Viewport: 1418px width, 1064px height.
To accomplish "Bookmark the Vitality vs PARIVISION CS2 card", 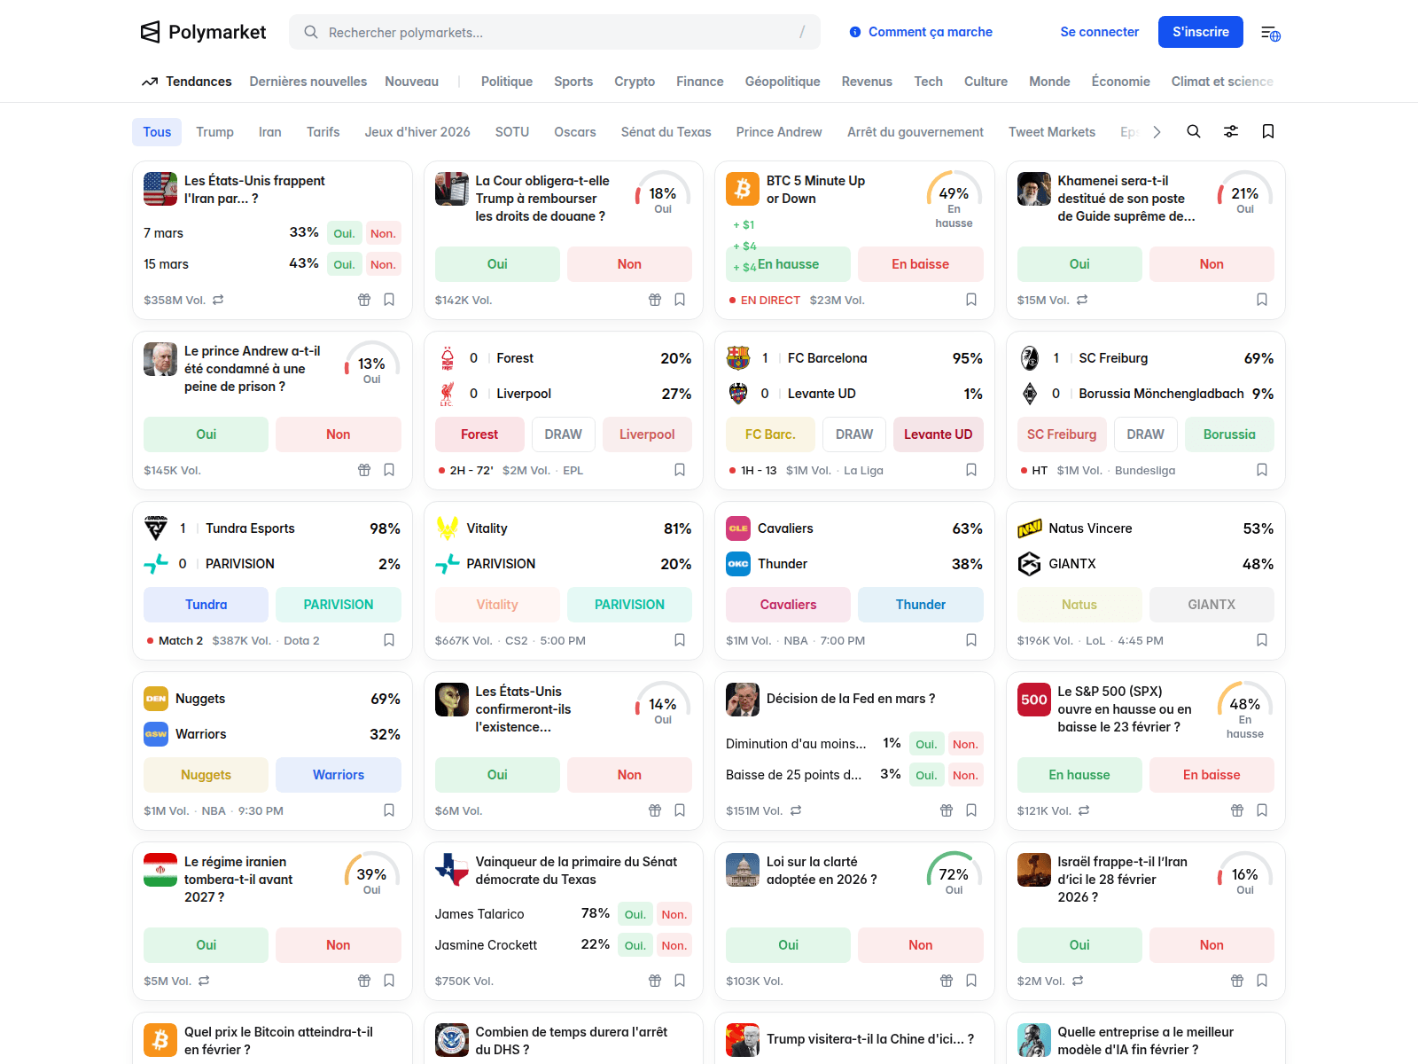I will tap(680, 640).
